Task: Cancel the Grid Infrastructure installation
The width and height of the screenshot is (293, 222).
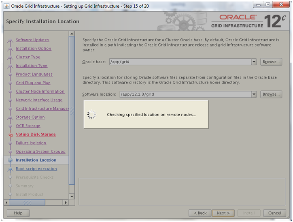Action: coord(274,213)
